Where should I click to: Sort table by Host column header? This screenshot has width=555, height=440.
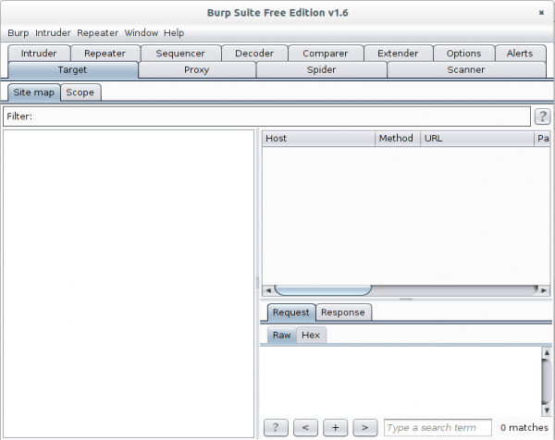coord(318,139)
